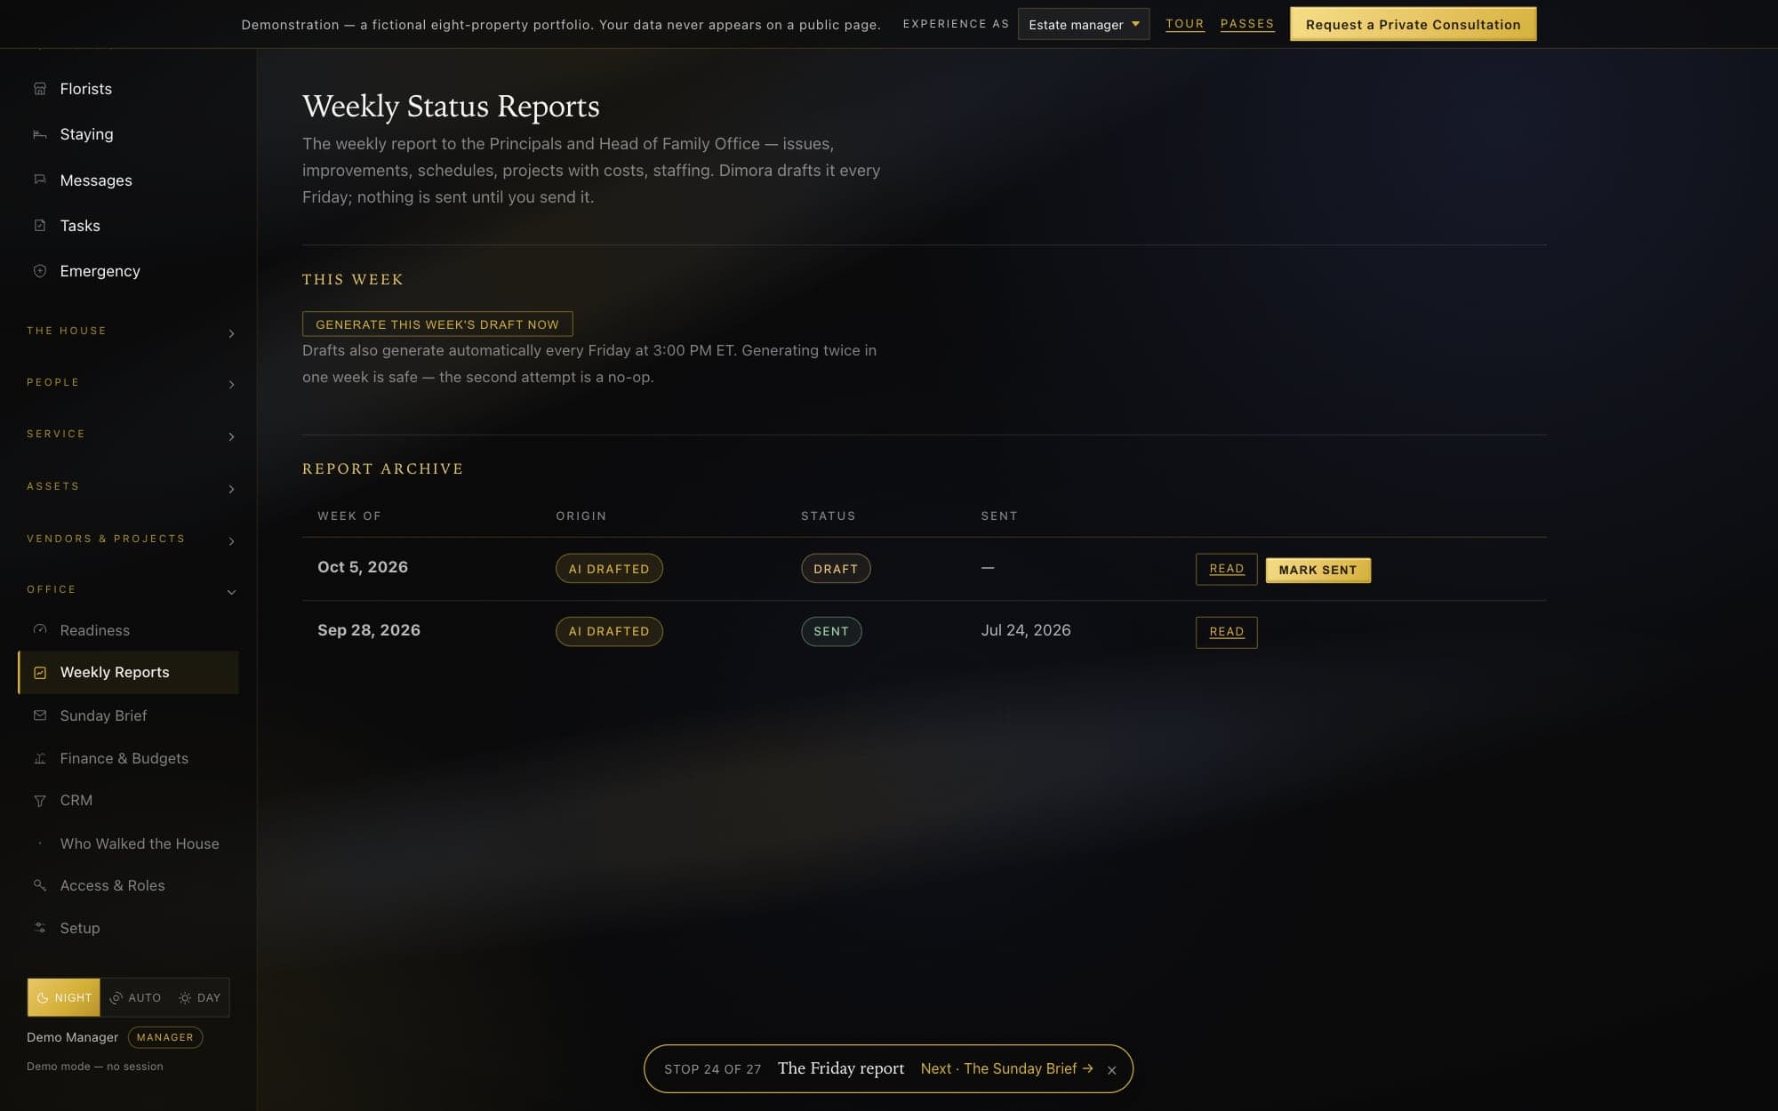Click the Sunday Brief envelope icon
The image size is (1778, 1111).
tap(39, 715)
